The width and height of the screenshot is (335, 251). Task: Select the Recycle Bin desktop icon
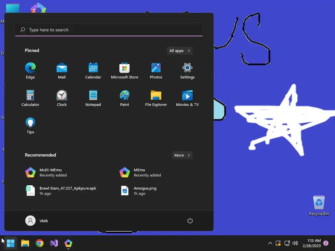(x=319, y=206)
